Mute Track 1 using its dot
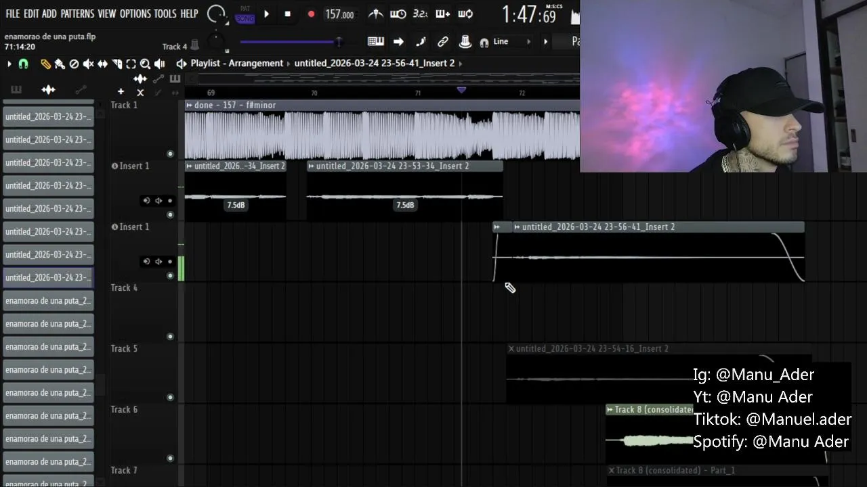867x487 pixels. click(170, 154)
